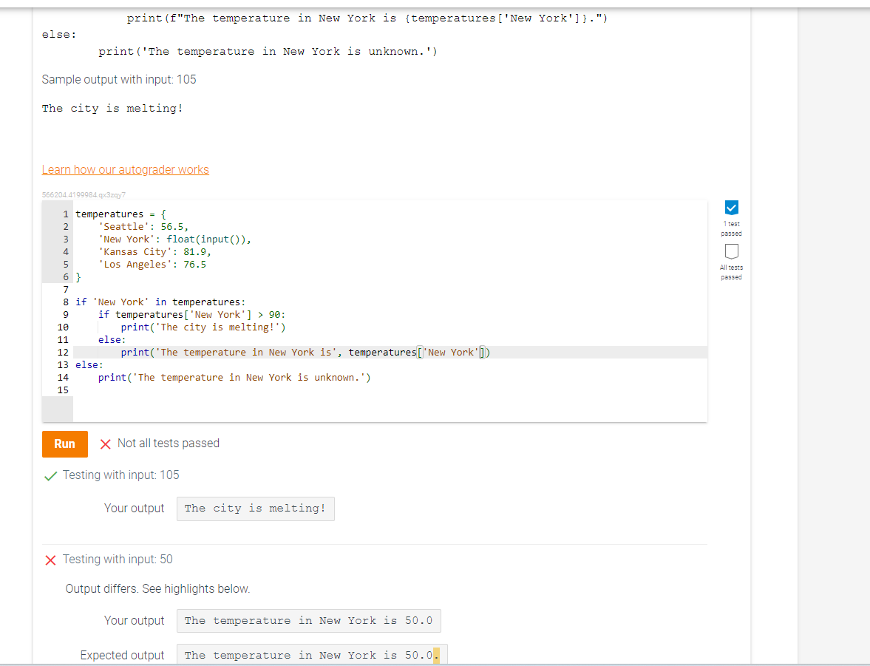Click code line with 'New York': float(input())
The image size is (870, 666).
click(174, 239)
